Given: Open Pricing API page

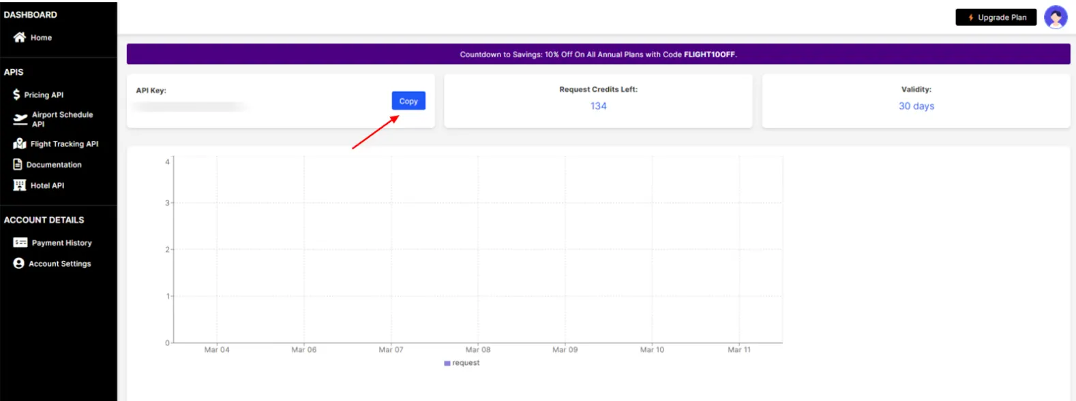Looking at the screenshot, I should coord(44,95).
